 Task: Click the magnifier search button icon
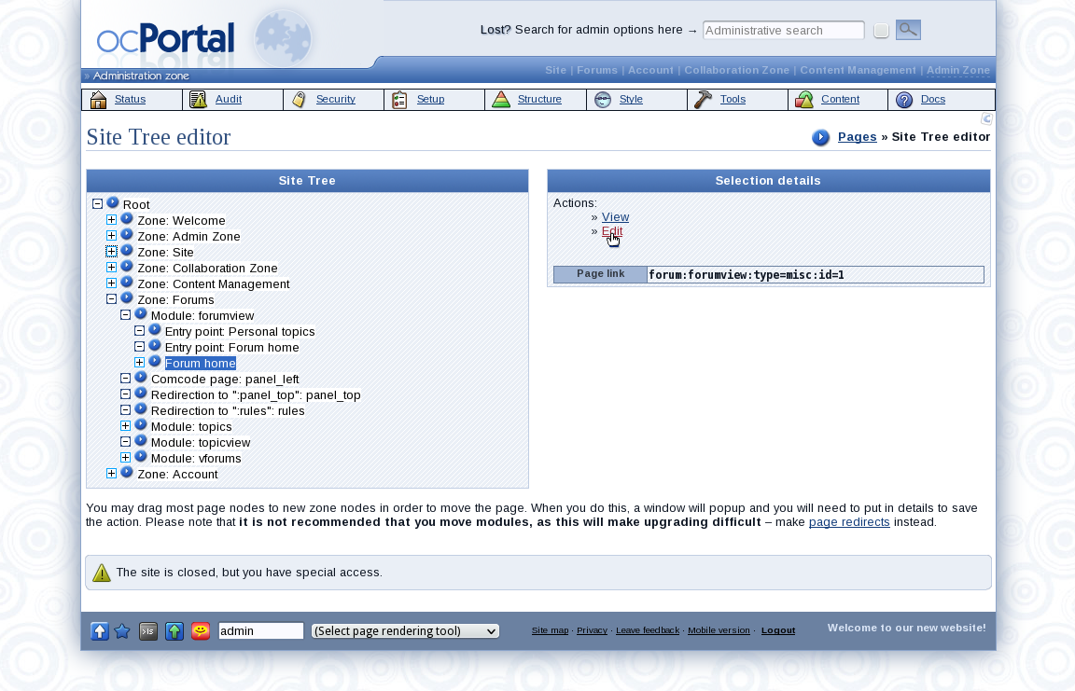[908, 30]
